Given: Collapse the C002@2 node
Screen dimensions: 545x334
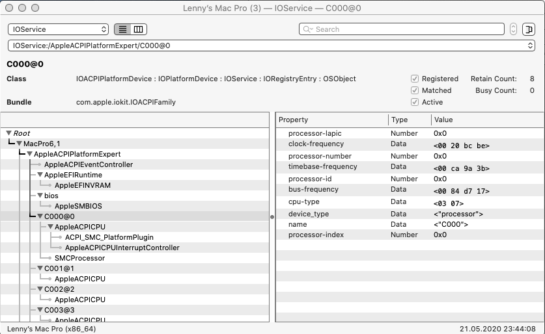Looking at the screenshot, I should [x=40, y=289].
